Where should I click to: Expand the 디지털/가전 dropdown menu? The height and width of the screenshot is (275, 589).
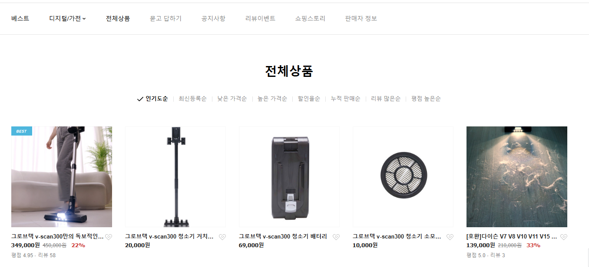[x=67, y=19]
